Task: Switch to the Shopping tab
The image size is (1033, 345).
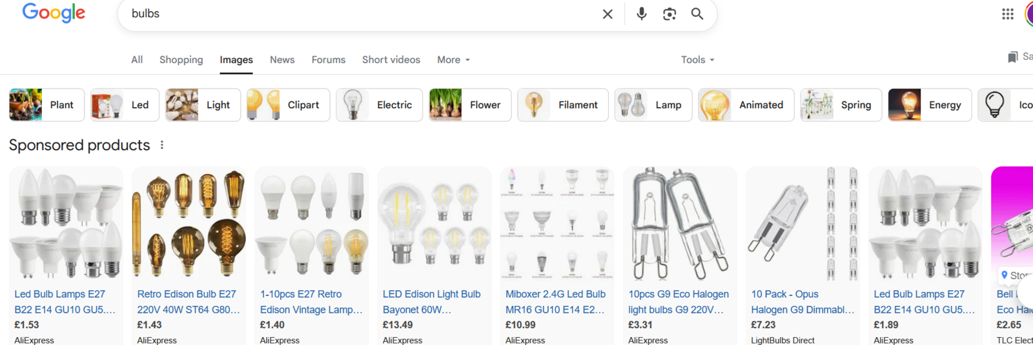Action: pyautogui.click(x=181, y=60)
